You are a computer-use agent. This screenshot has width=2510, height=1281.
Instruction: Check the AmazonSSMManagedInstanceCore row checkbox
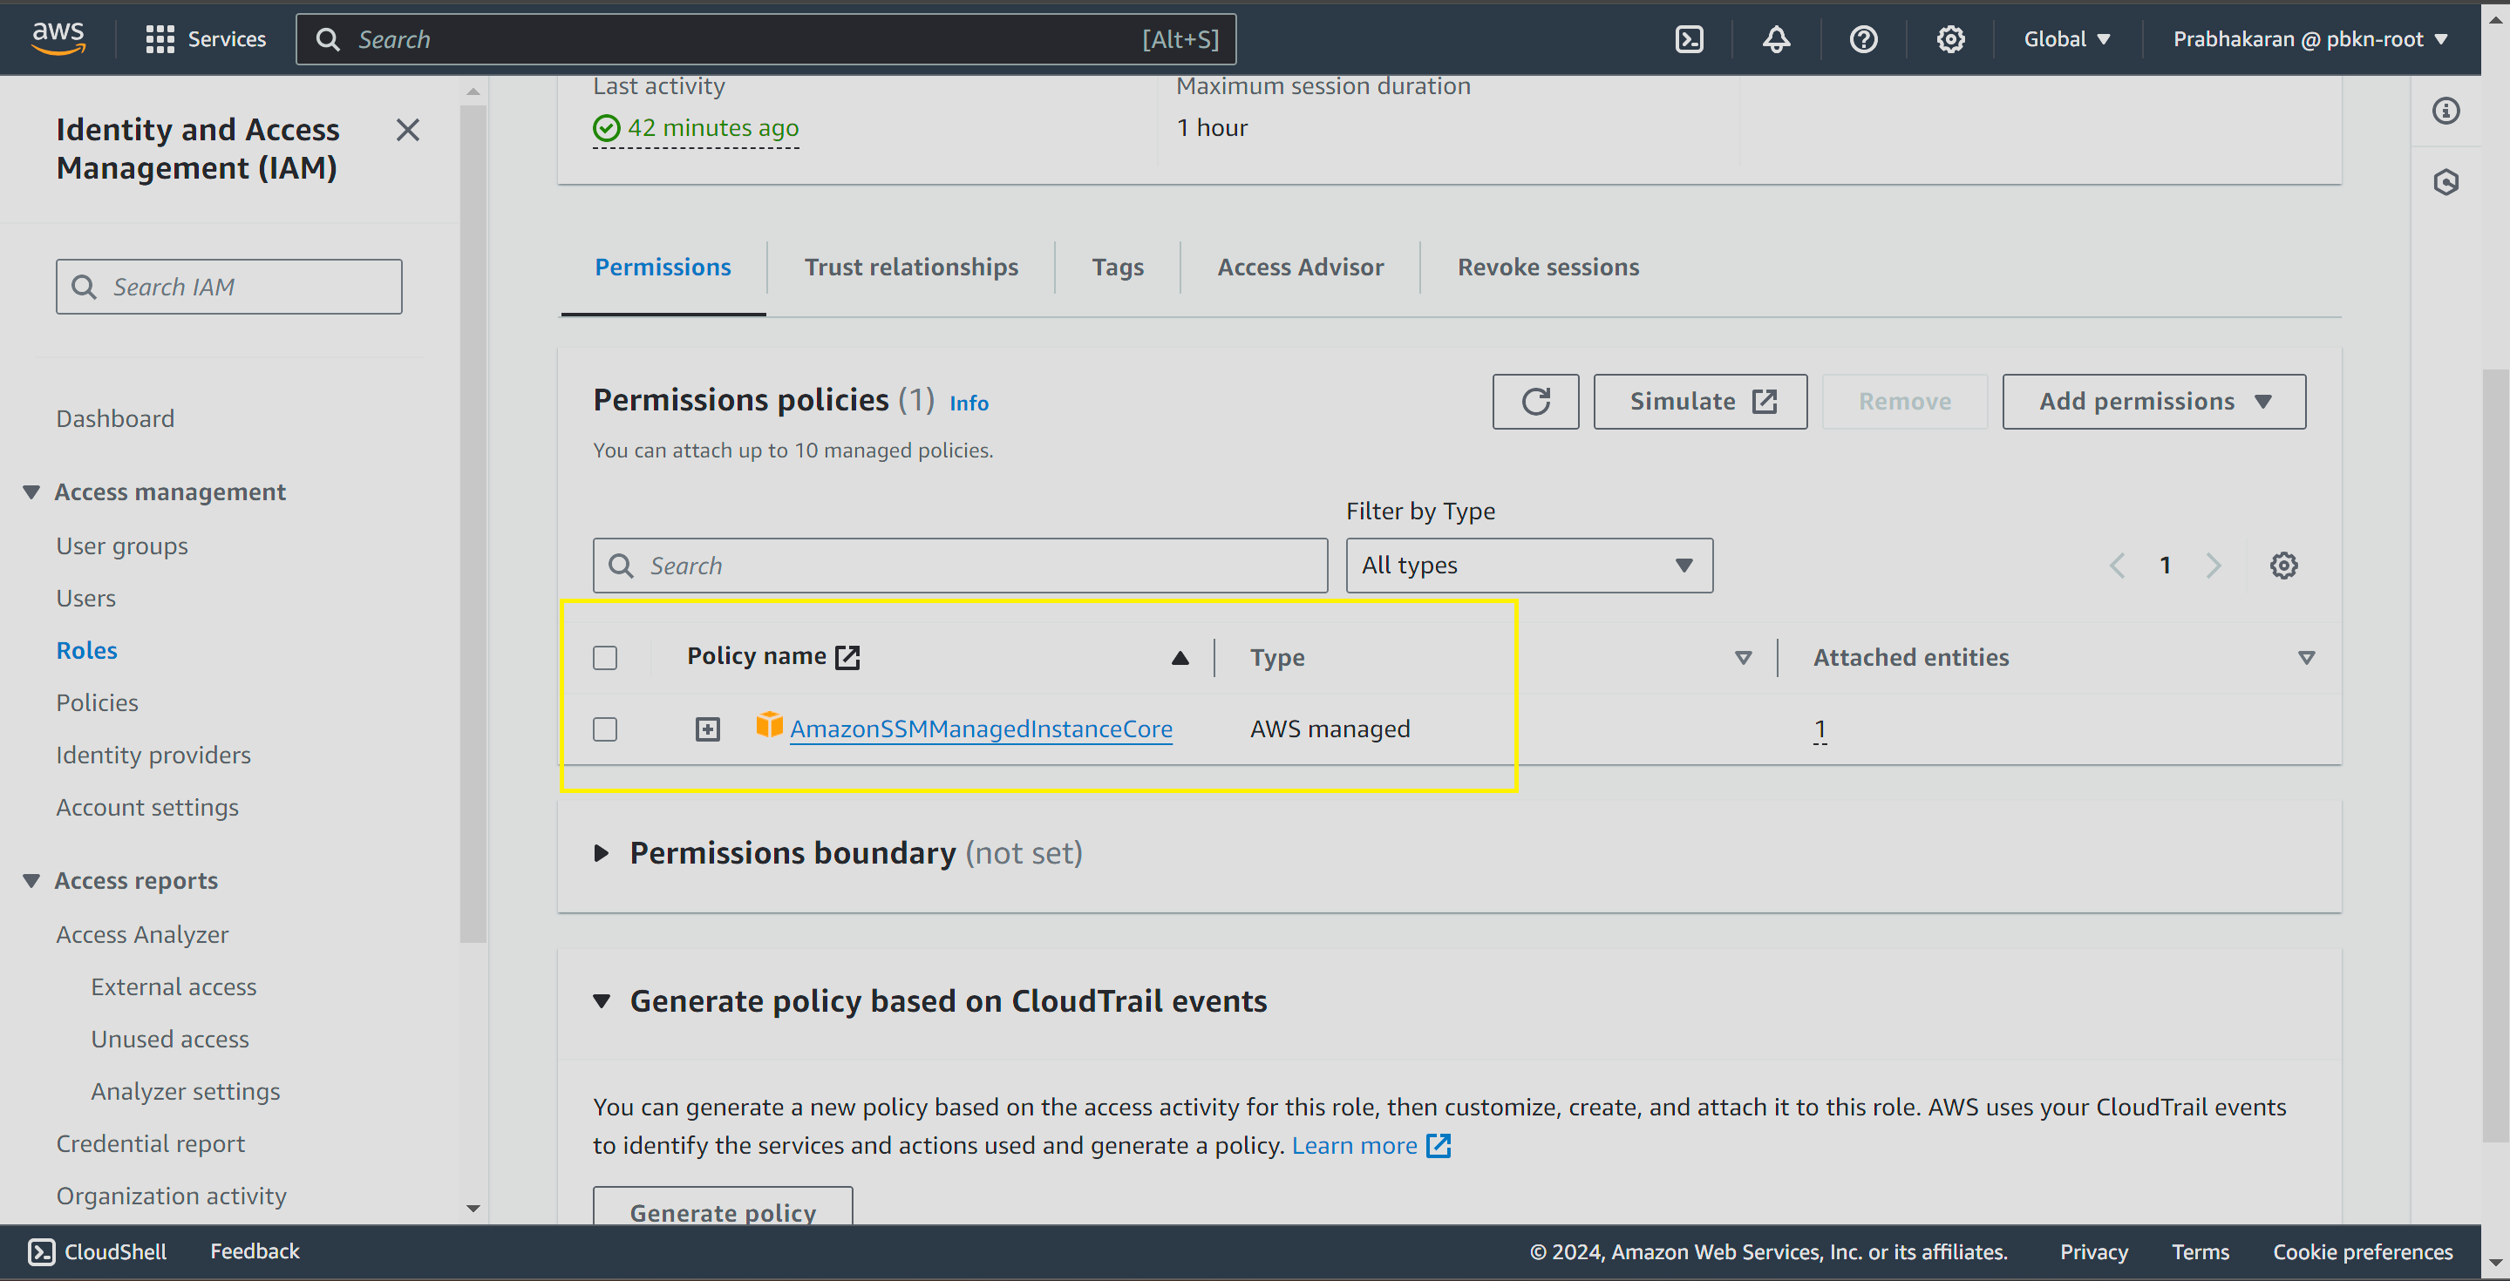pos(604,729)
